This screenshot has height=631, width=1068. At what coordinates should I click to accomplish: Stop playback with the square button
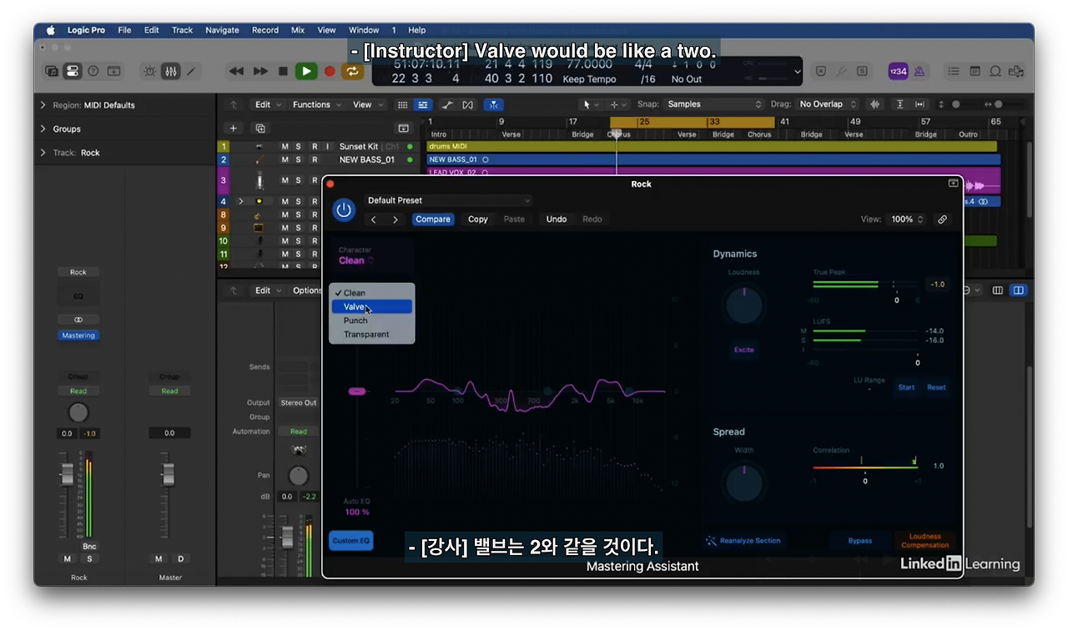(x=284, y=72)
